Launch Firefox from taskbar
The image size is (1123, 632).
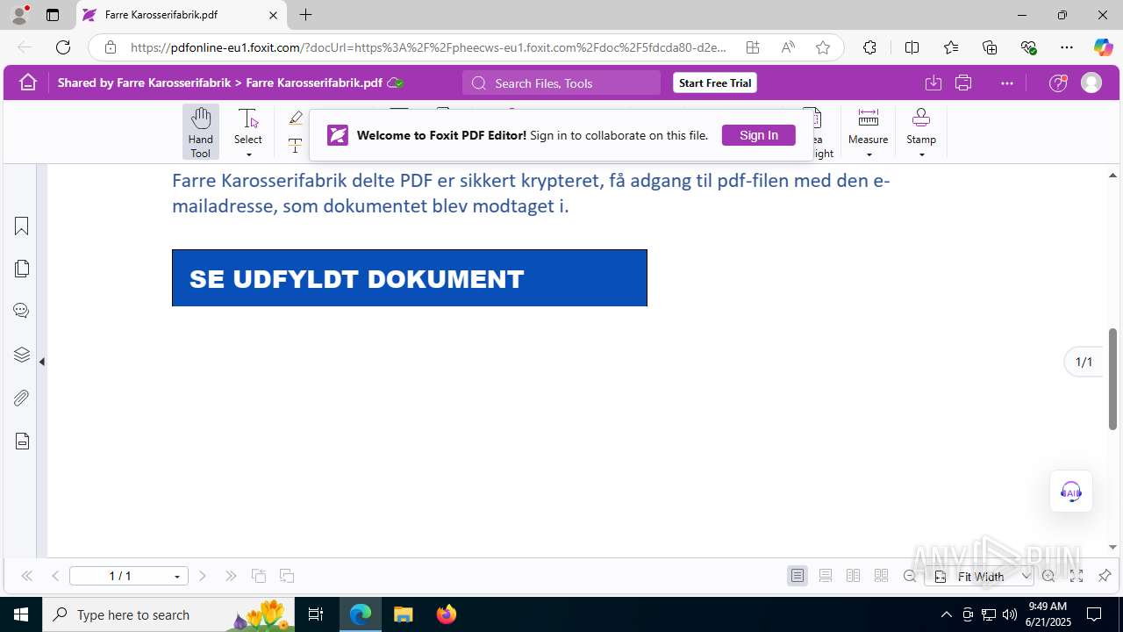[x=447, y=614]
